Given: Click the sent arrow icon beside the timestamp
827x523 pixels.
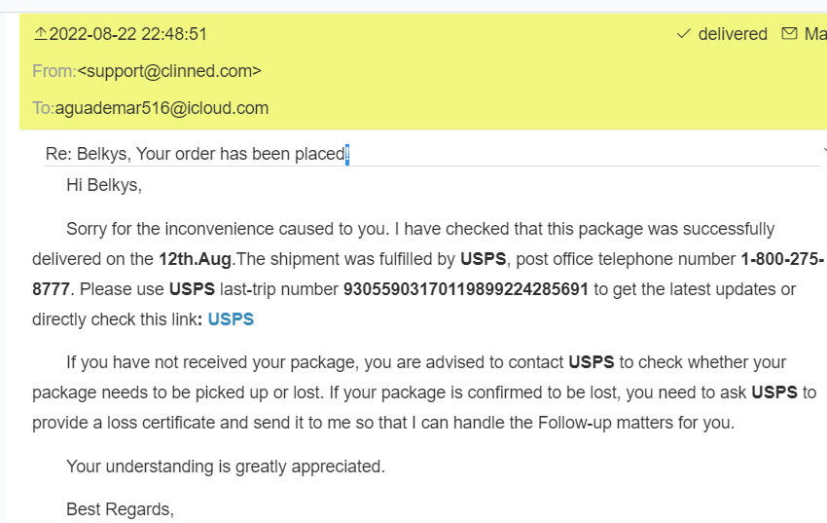Looking at the screenshot, I should click(x=40, y=34).
